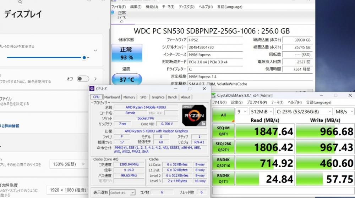The width and height of the screenshot is (355, 198).
Task: Click the total host writes 25745 GB value
Action: [297, 47]
